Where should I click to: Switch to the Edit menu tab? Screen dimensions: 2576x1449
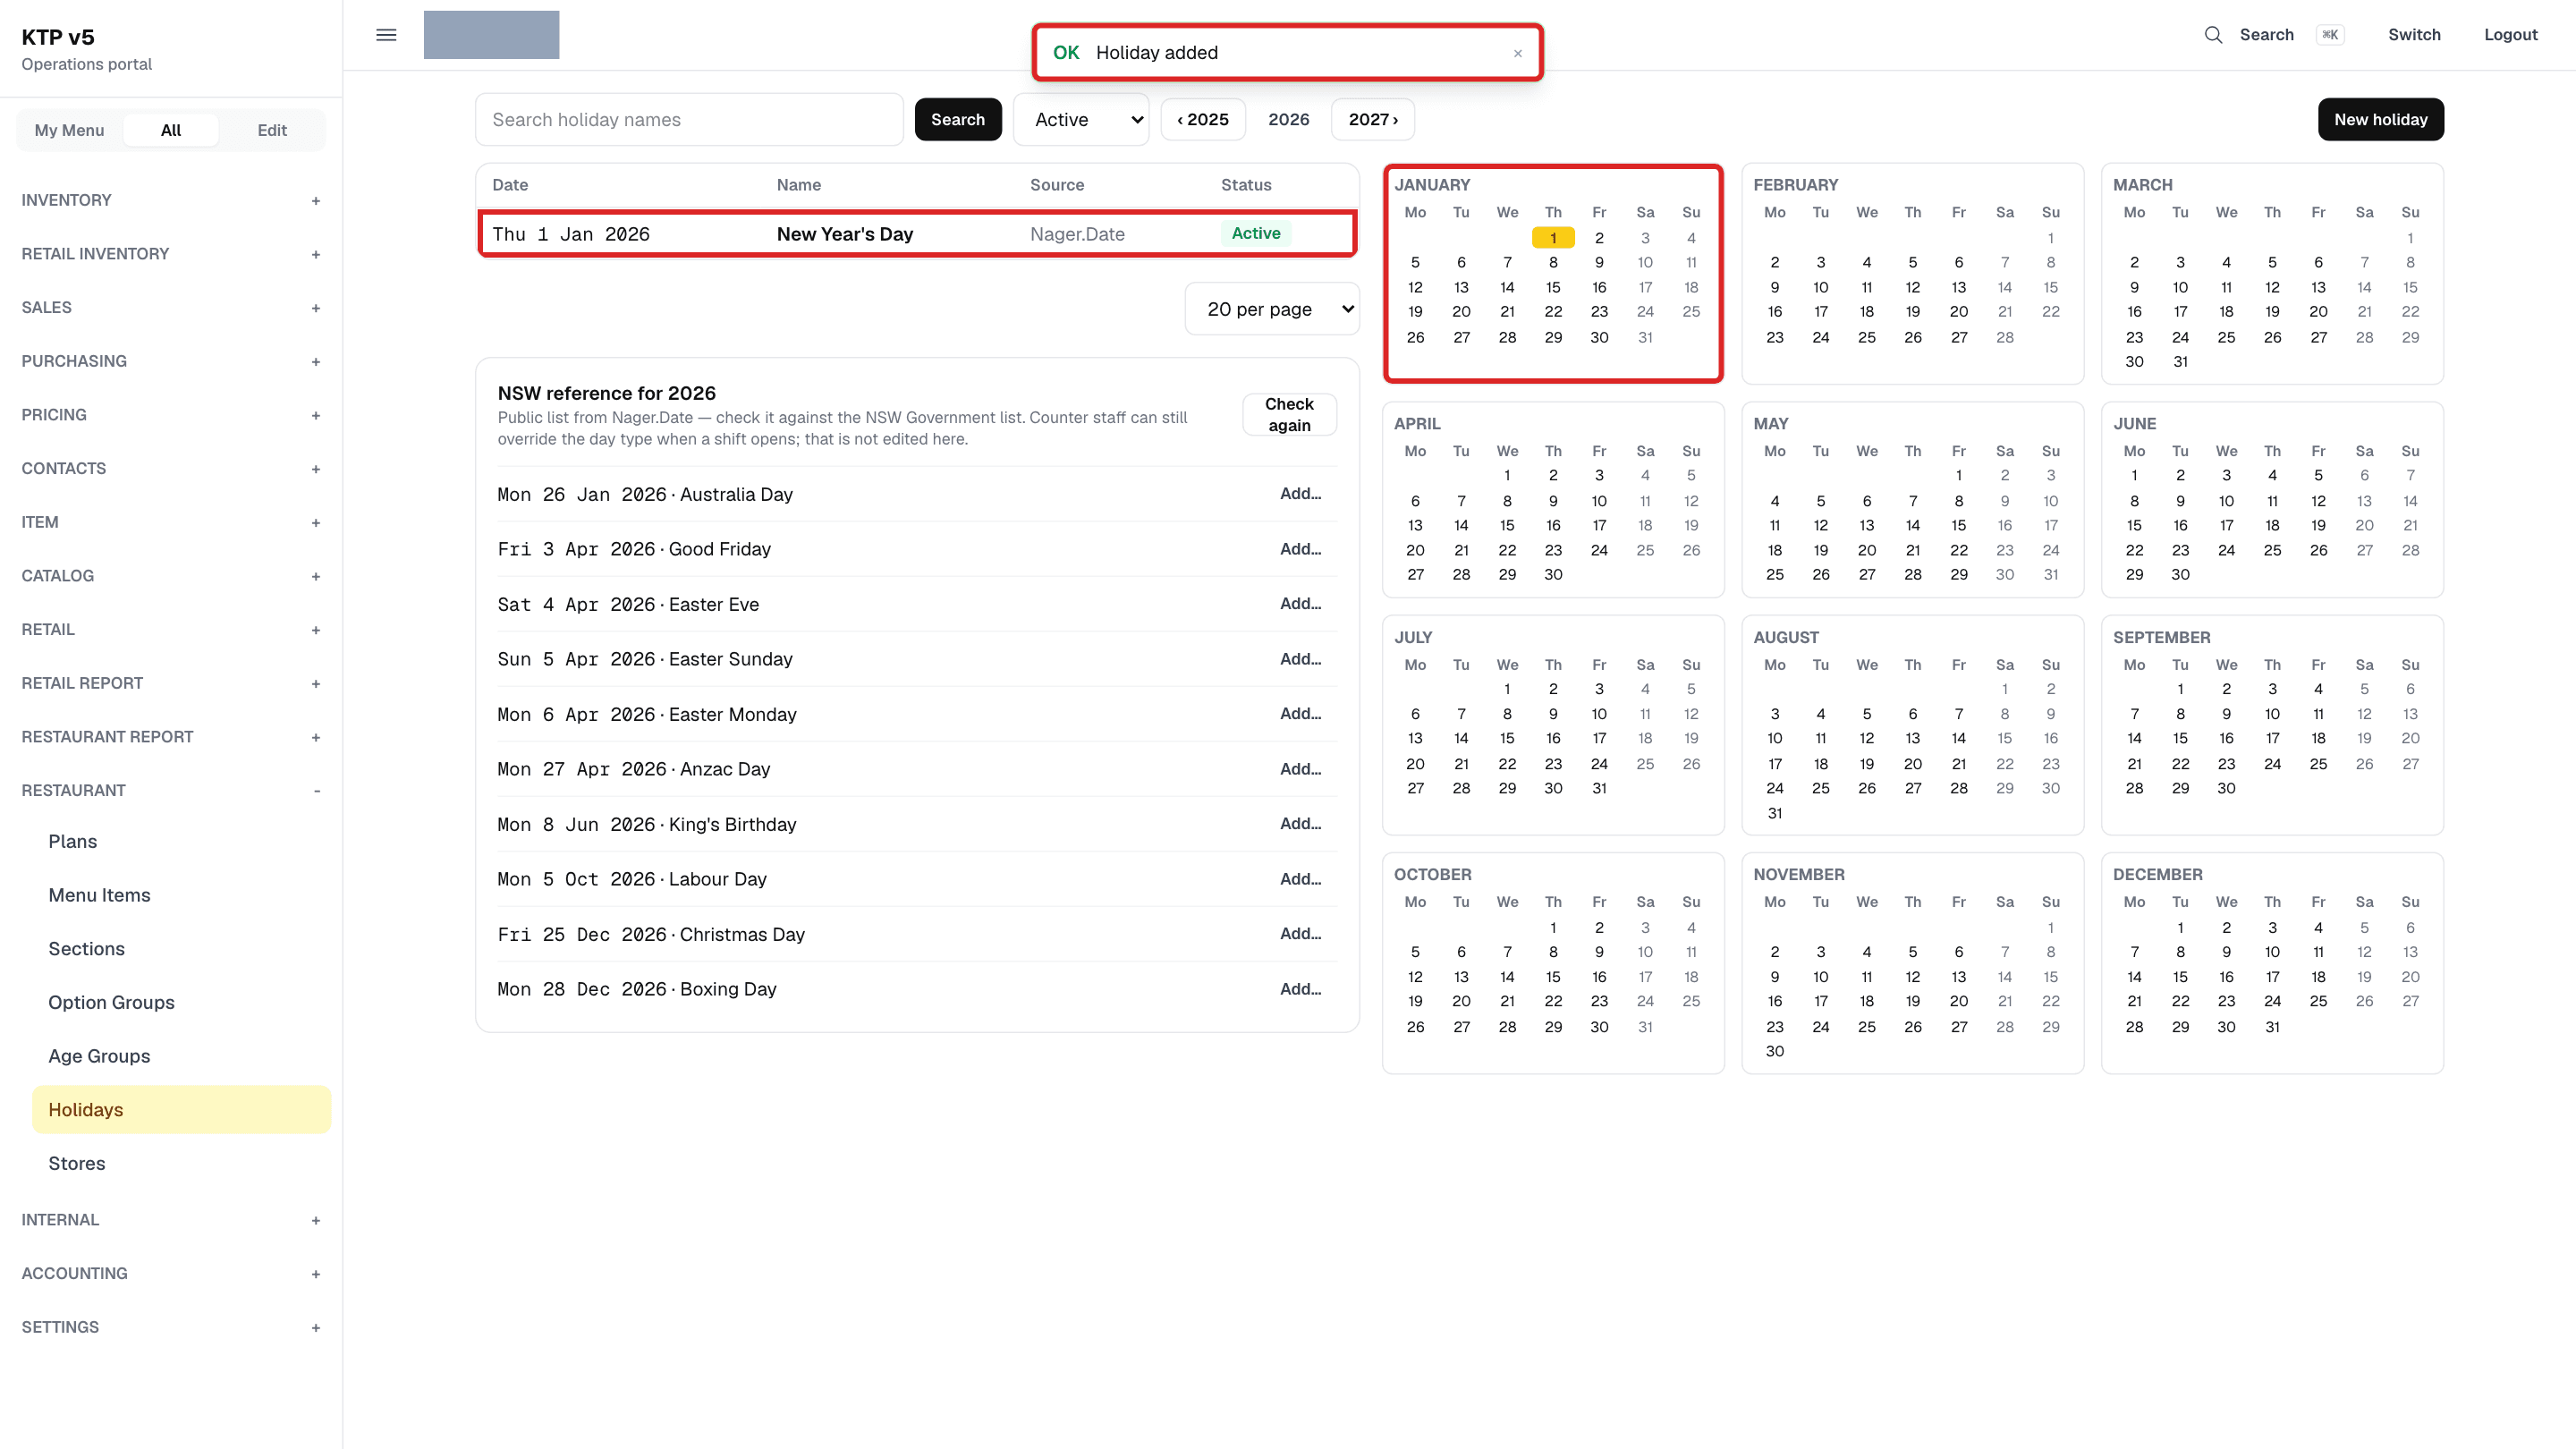tap(272, 130)
